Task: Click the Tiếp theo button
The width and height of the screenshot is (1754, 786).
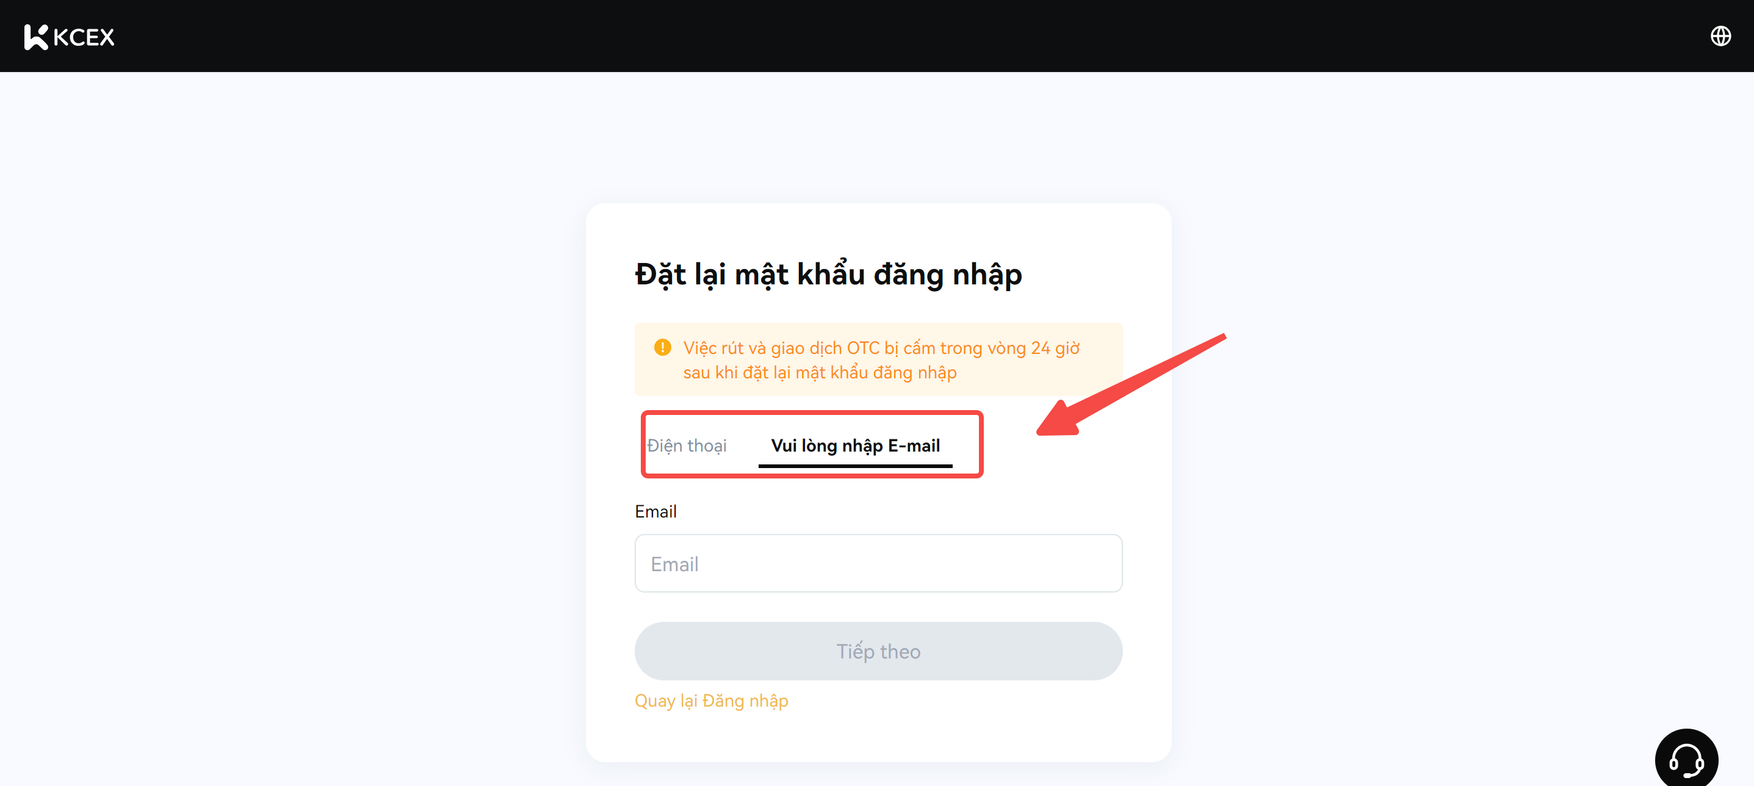Action: [x=878, y=651]
